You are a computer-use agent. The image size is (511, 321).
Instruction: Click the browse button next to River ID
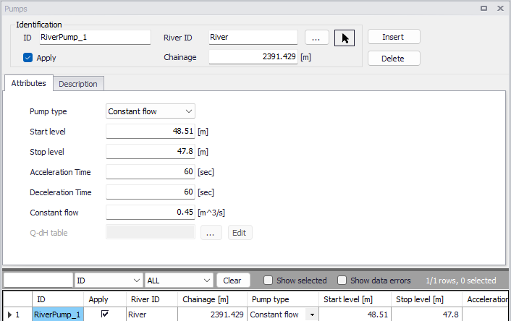point(317,38)
